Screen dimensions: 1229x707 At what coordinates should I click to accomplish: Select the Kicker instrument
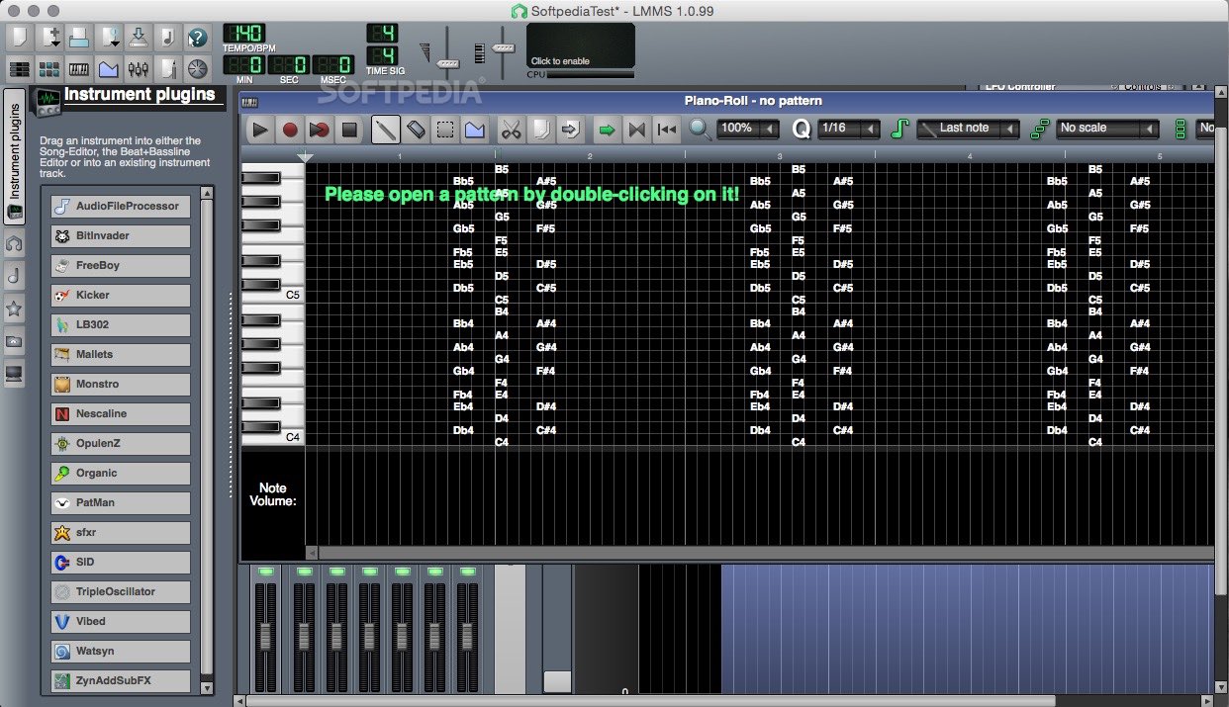click(121, 296)
